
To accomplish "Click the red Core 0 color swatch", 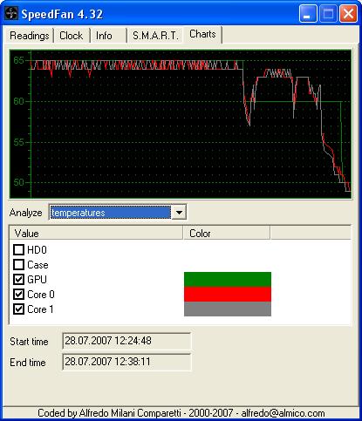I will coord(228,294).
